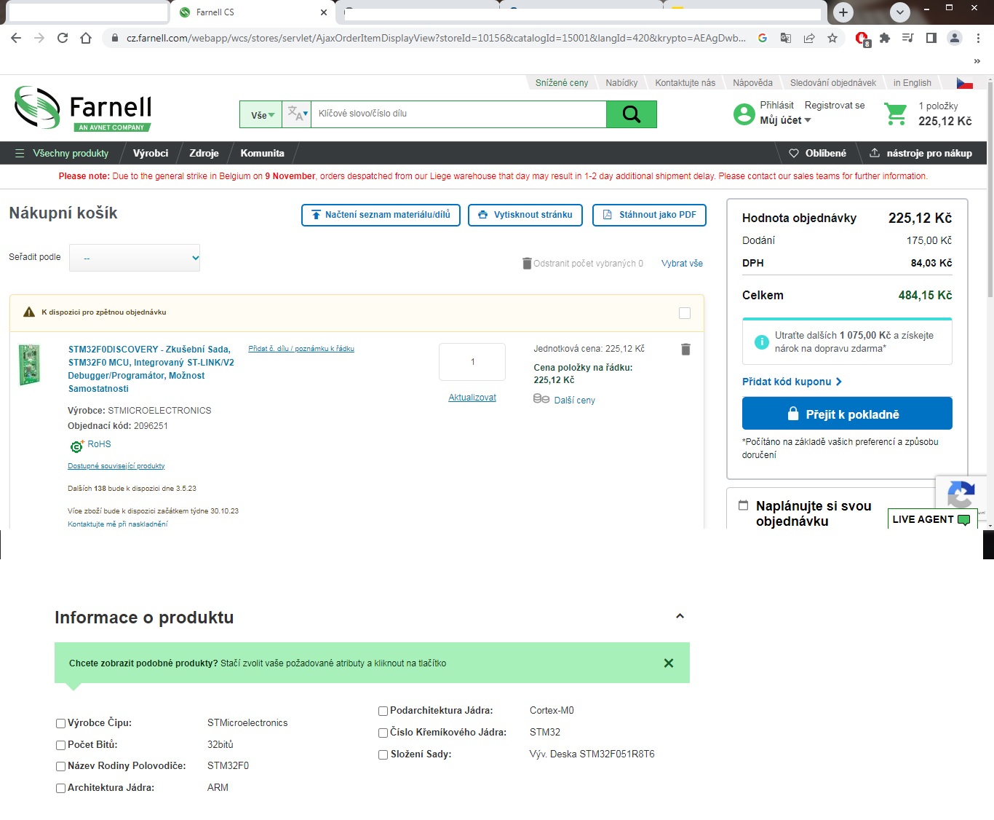Click the trash icon for STM32F0DISCOVERY item
994x820 pixels.
pyautogui.click(x=685, y=350)
